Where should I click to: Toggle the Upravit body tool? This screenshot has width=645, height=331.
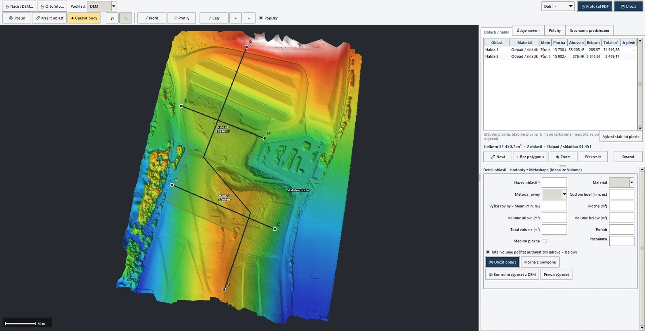click(84, 18)
